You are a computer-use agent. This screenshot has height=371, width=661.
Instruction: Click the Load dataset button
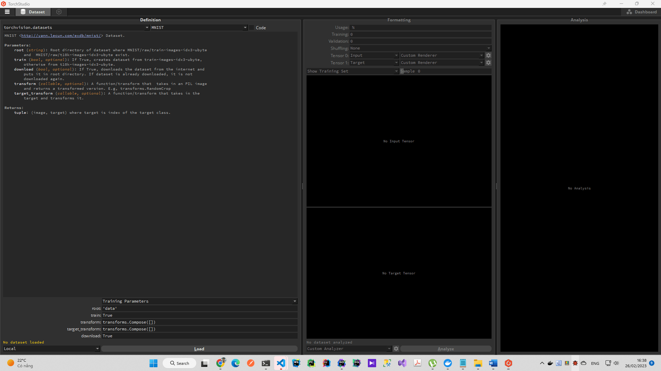pos(199,349)
